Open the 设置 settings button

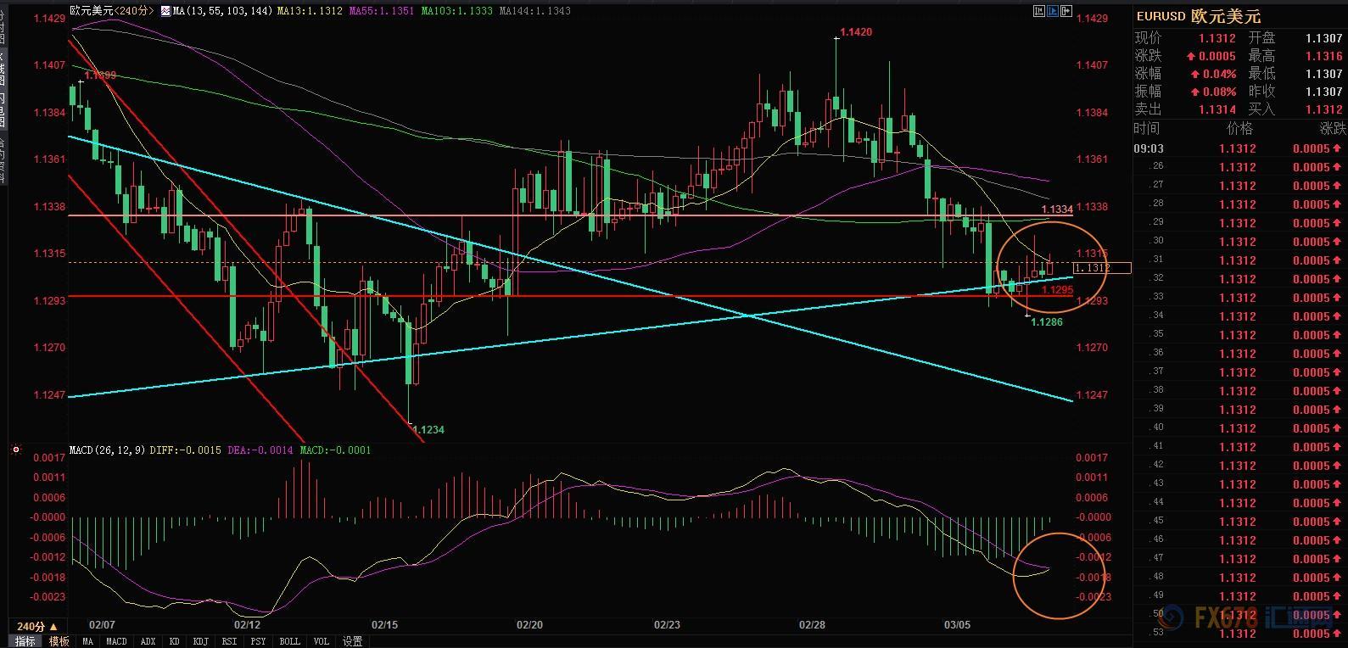coord(352,641)
